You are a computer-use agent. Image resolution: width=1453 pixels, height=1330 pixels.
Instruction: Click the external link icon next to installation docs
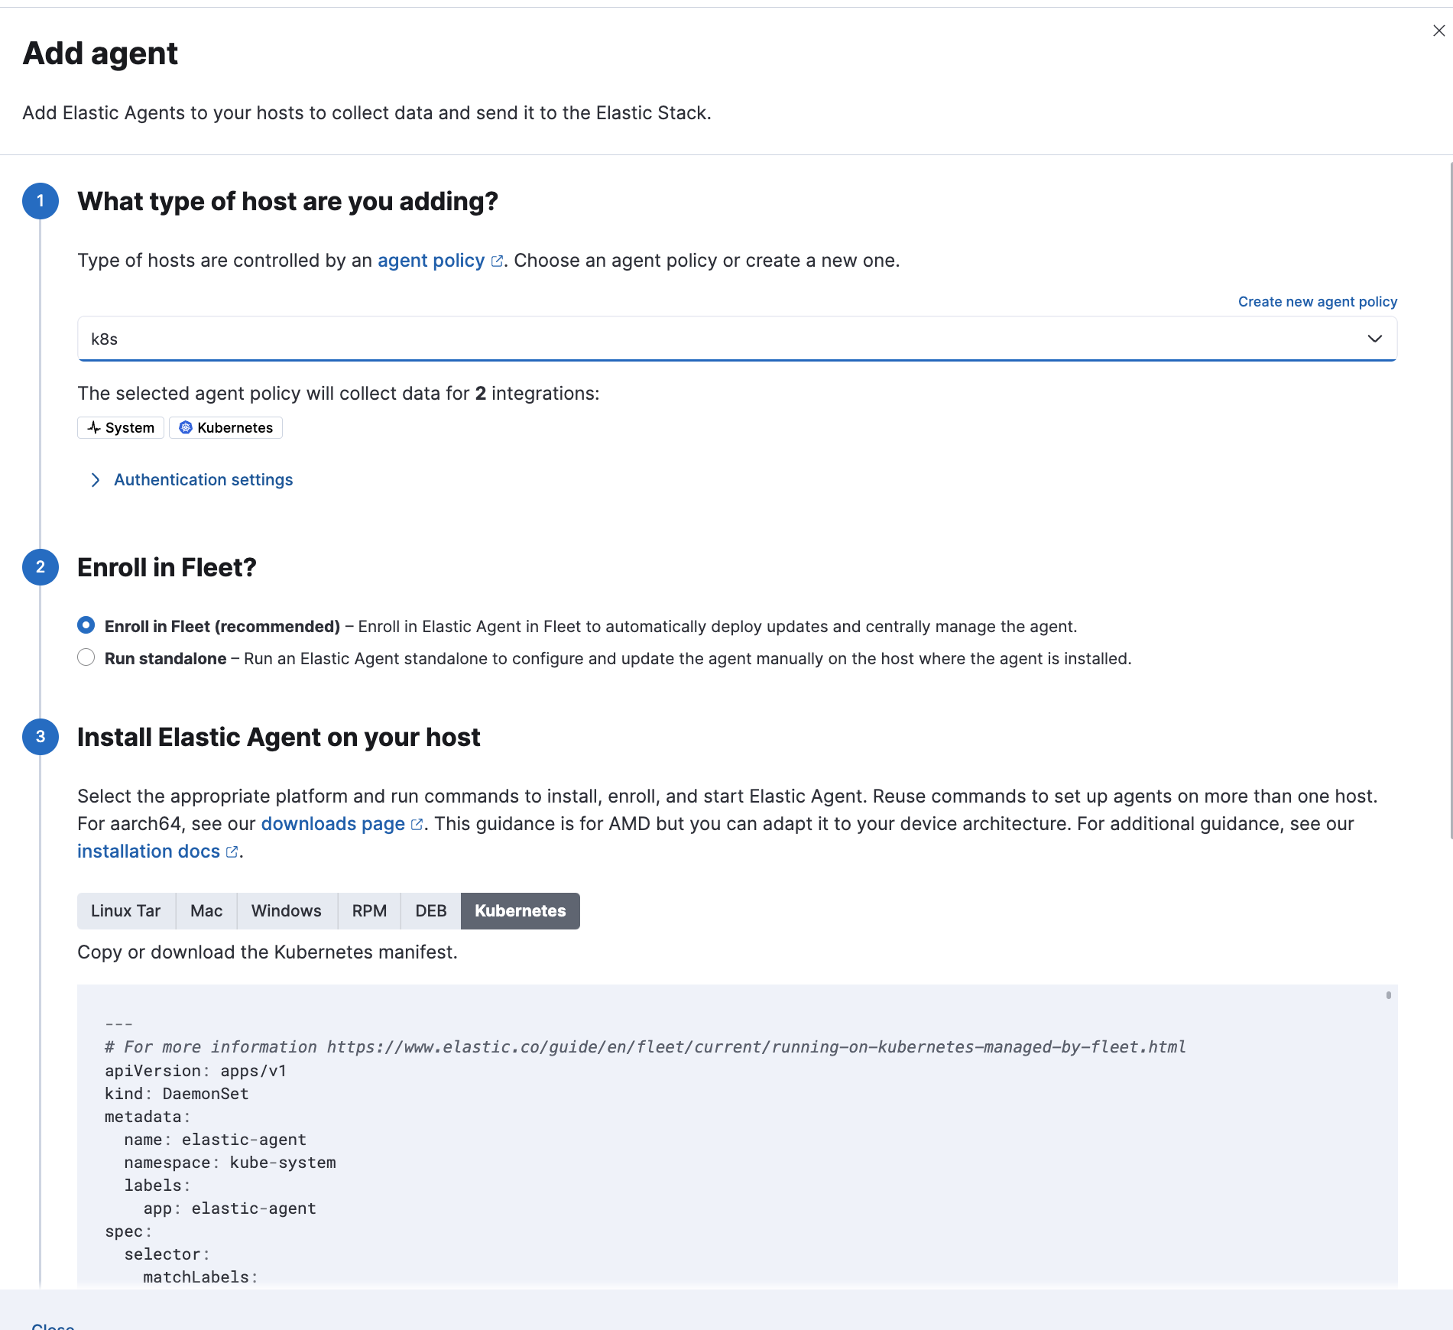click(x=231, y=852)
